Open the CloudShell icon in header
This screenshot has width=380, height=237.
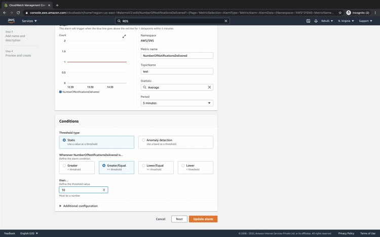point(308,21)
